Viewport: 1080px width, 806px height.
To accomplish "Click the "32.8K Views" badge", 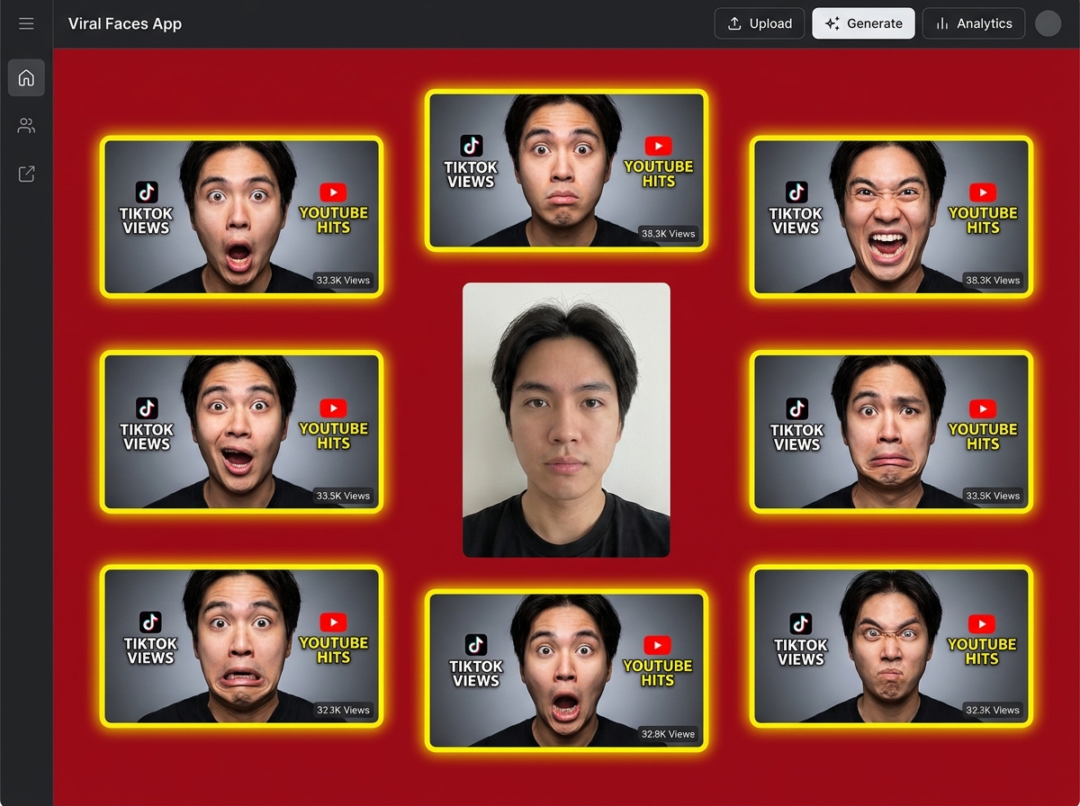I will tap(669, 733).
